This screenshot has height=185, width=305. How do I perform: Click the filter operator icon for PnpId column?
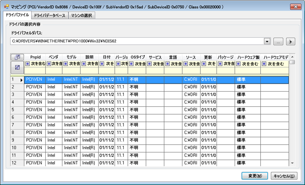click(28, 64)
